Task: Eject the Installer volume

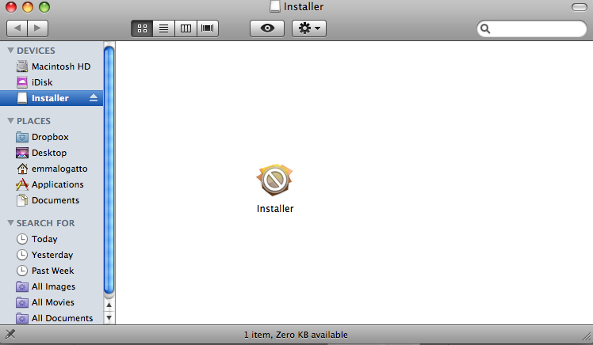Action: 94,98
